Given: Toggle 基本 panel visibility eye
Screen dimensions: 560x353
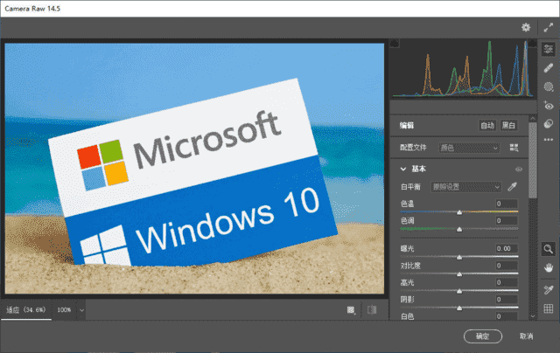Looking at the screenshot, I should (x=518, y=169).
